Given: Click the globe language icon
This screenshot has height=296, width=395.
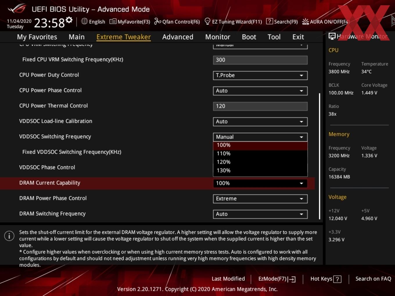Looking at the screenshot, I should [x=84, y=21].
